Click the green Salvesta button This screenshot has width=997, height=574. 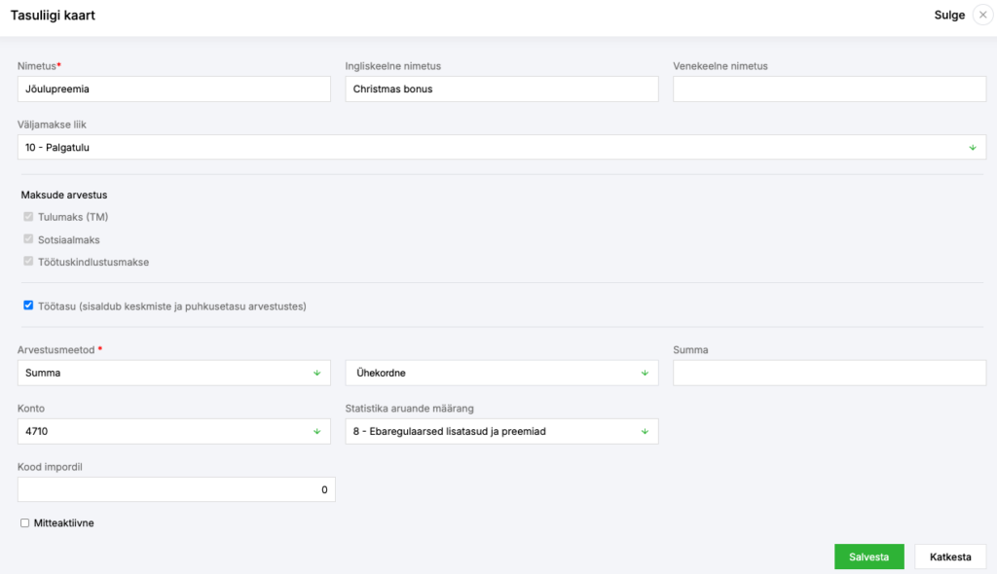click(869, 556)
